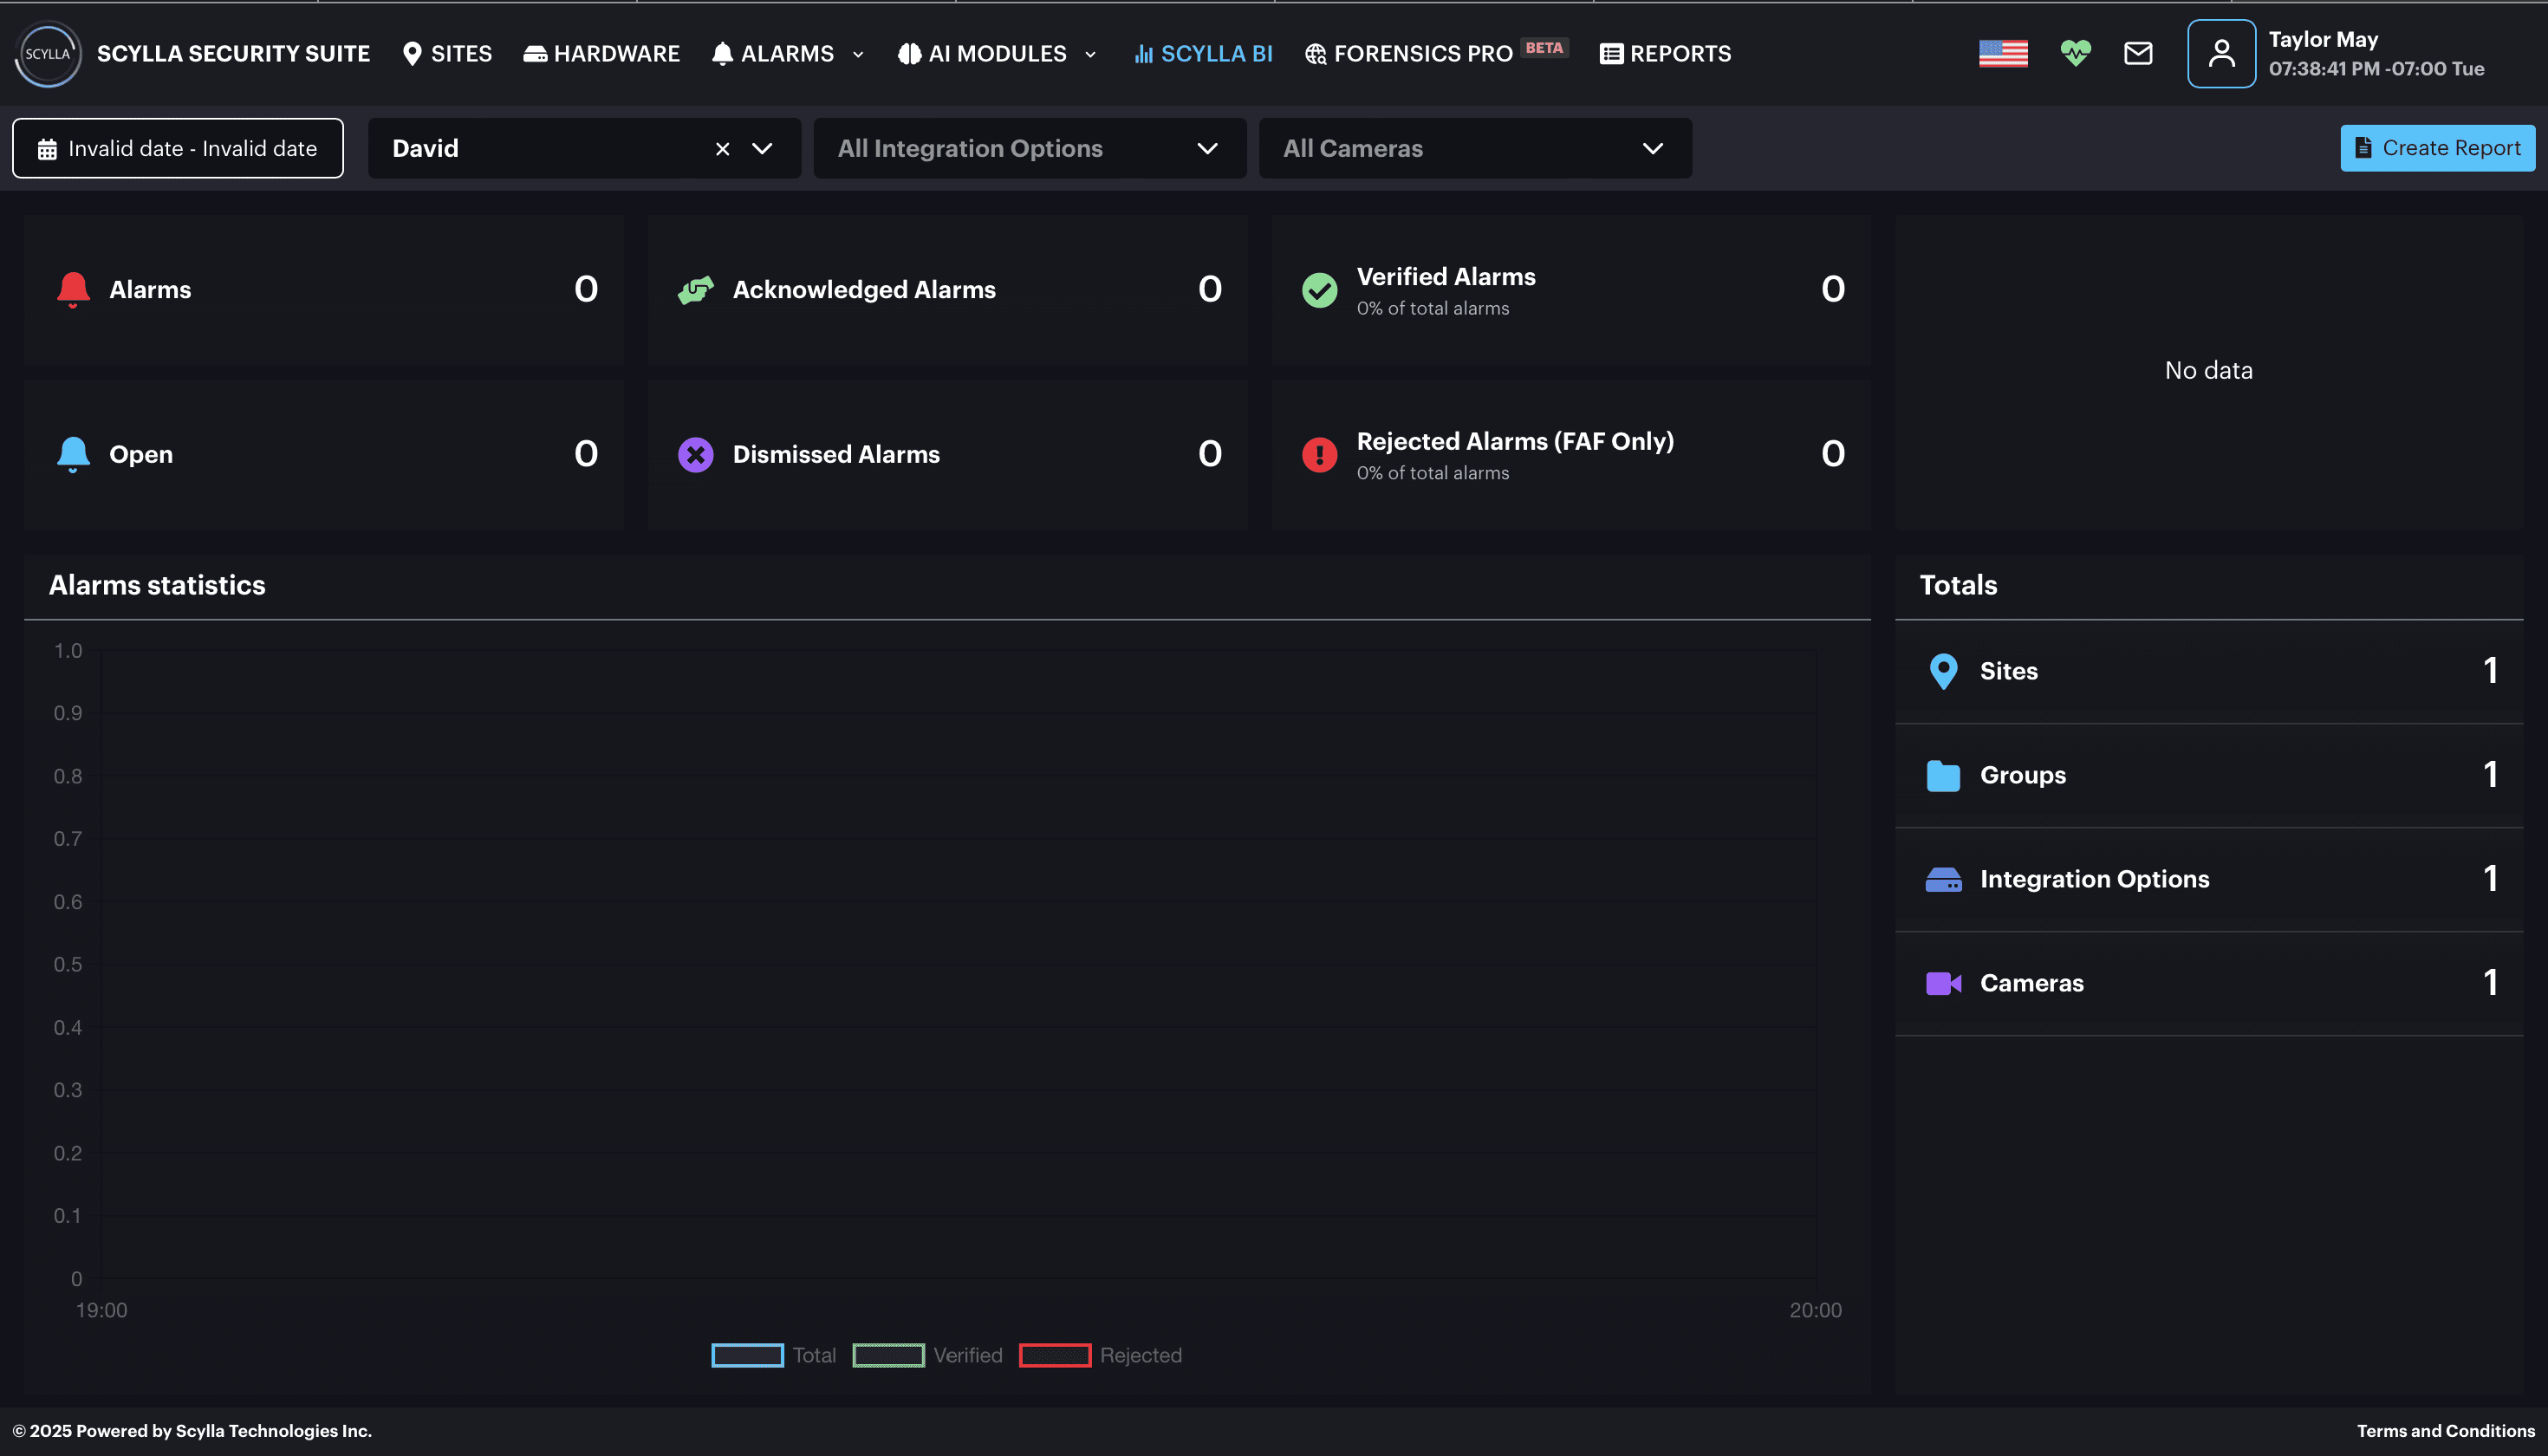Click the Acknowledged Alarms card label
Viewport: 2548px width, 1456px height.
864,290
